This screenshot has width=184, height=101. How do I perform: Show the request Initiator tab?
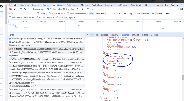pyautogui.click(x=135, y=35)
